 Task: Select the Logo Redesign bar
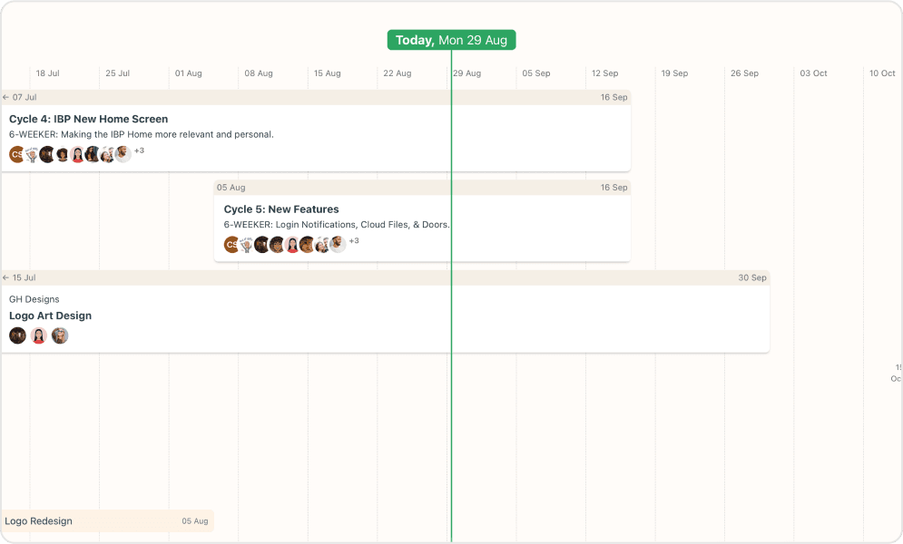[107, 521]
